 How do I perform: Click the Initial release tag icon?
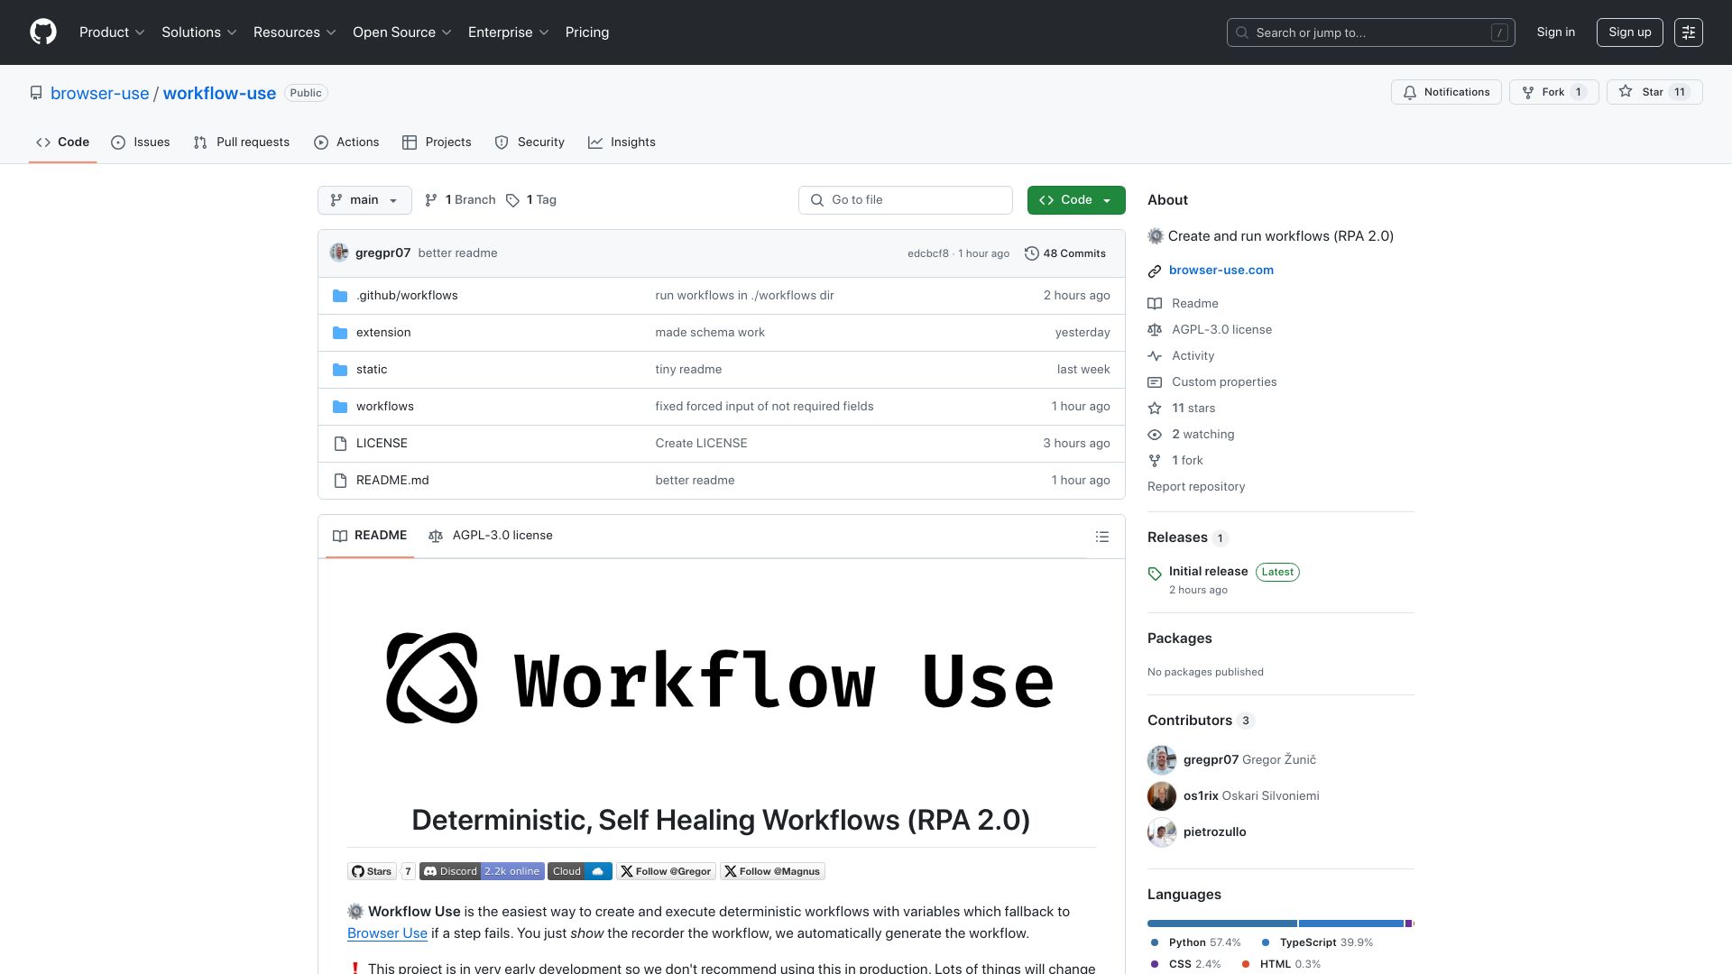pyautogui.click(x=1155, y=574)
